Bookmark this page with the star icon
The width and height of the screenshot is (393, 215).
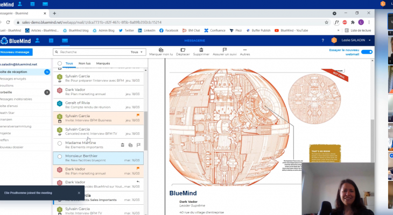[x=326, y=22]
